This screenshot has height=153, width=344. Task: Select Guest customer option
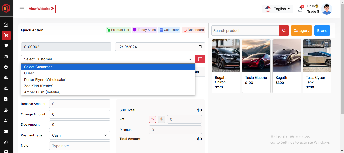point(29,73)
